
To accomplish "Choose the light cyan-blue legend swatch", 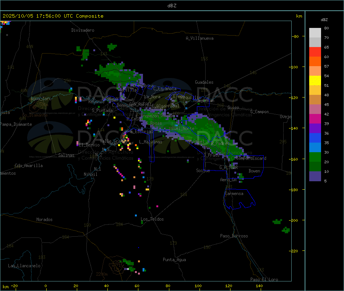I will tap(315, 148).
